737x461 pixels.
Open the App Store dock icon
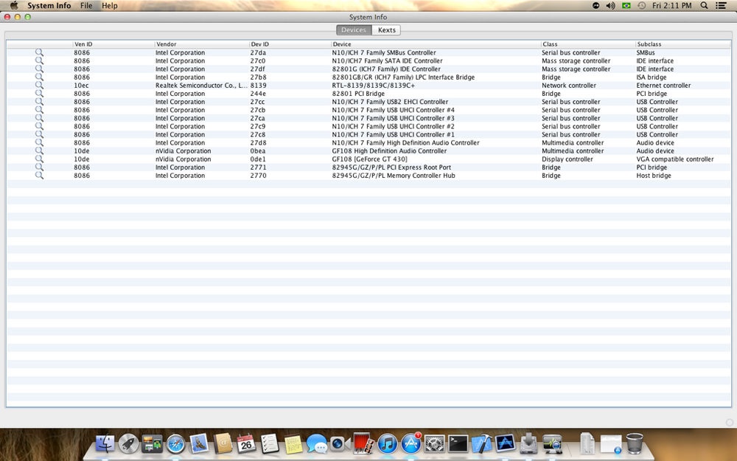411,443
